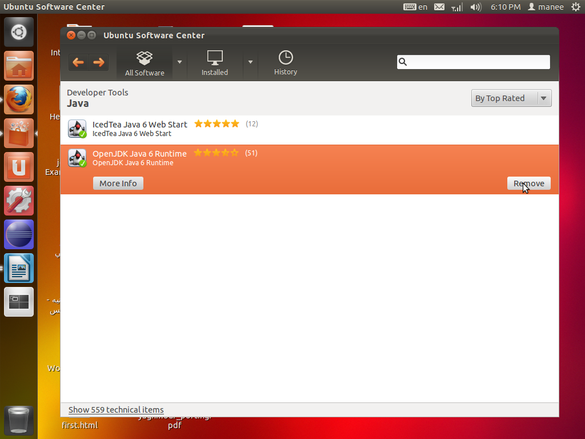Select OpenJDK Java 6 Runtime title
585x439 pixels.
pos(139,154)
